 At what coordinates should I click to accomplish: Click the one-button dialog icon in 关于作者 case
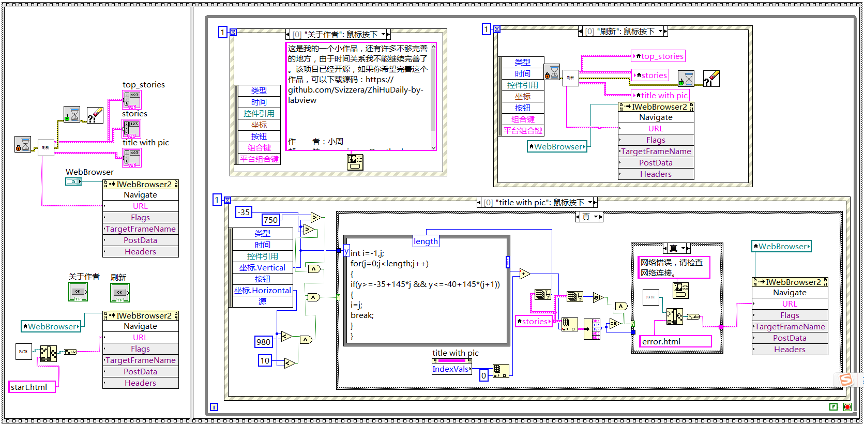click(355, 162)
